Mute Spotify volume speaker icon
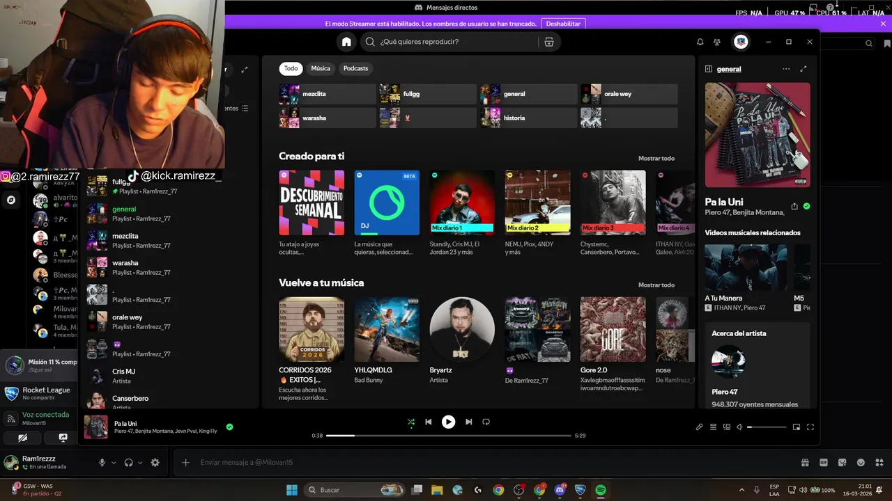This screenshot has width=892, height=501. [x=739, y=427]
